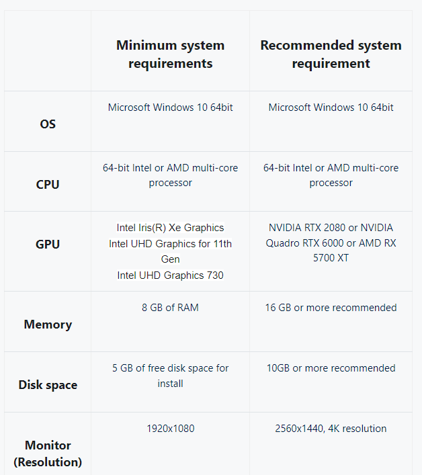Viewport: 422px width, 475px height.
Task: Select the CPU row label
Action: [48, 184]
